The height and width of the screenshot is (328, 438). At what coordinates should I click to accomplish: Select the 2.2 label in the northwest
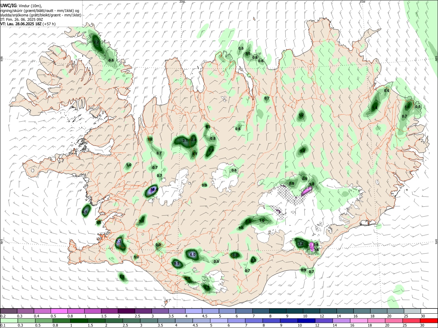pyautogui.click(x=96, y=42)
